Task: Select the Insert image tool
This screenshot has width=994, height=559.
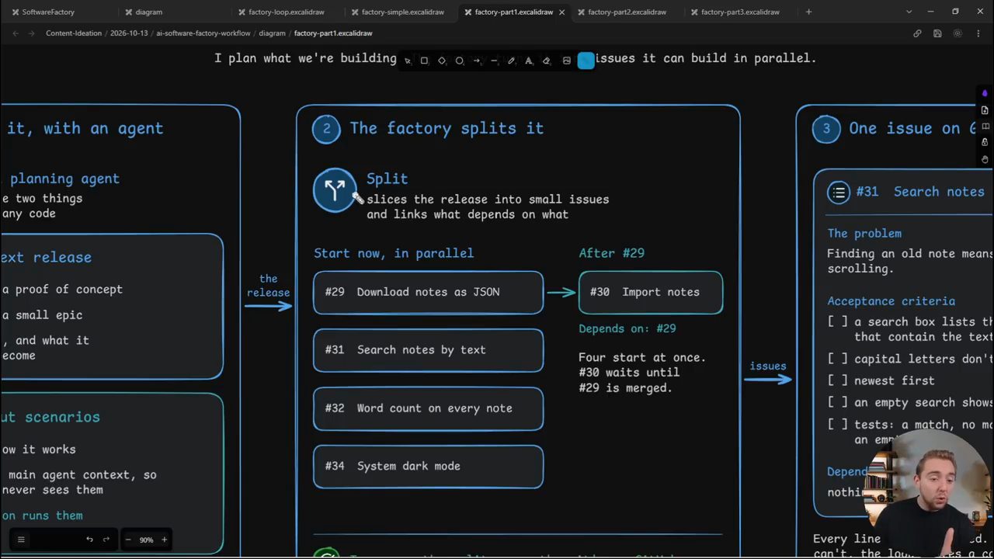Action: [x=566, y=61]
